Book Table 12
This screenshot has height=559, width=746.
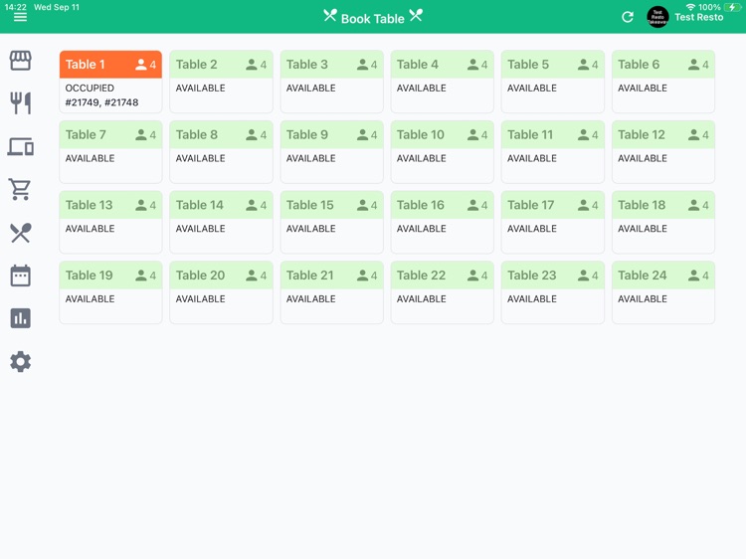663,152
